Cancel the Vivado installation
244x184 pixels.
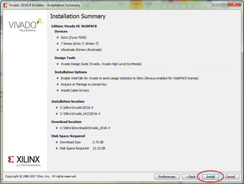(x=230, y=177)
